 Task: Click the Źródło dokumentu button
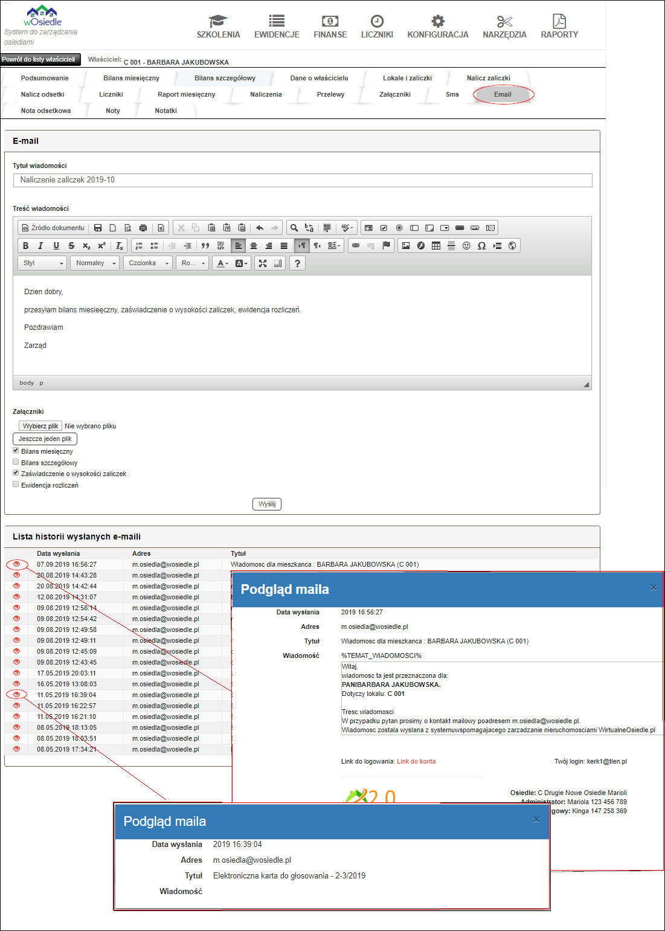[x=53, y=228]
